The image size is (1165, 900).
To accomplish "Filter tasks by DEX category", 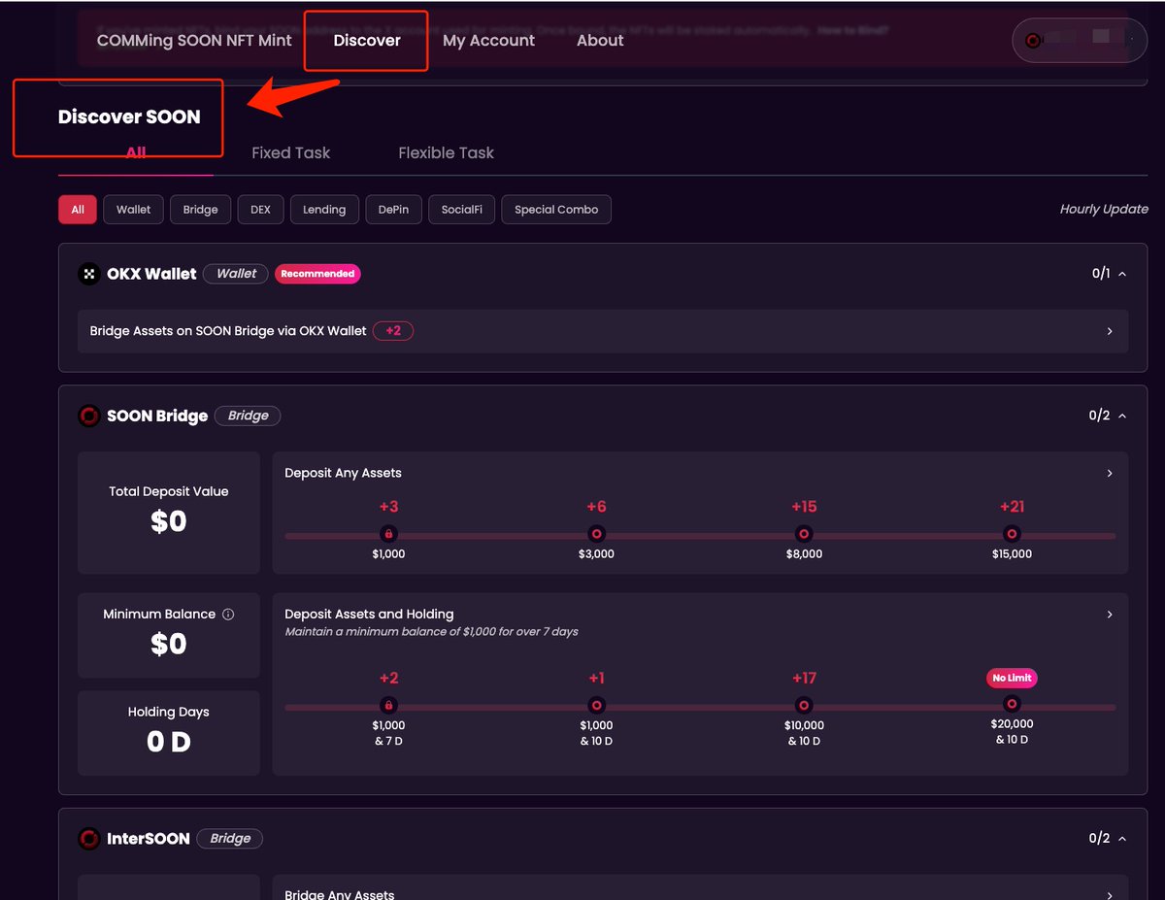I will coord(260,210).
